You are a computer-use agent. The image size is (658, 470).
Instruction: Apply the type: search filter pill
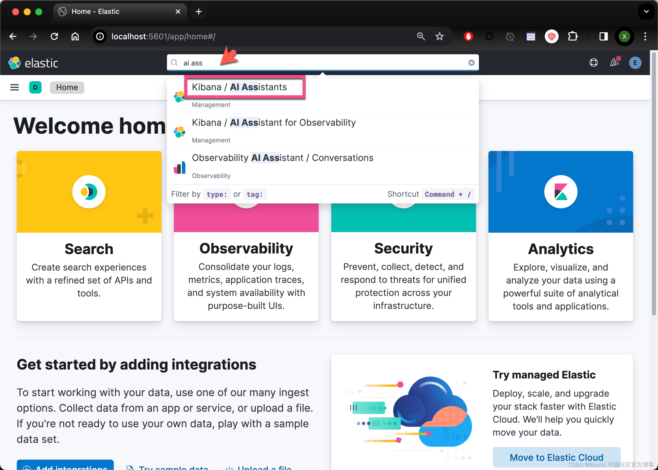pos(217,194)
